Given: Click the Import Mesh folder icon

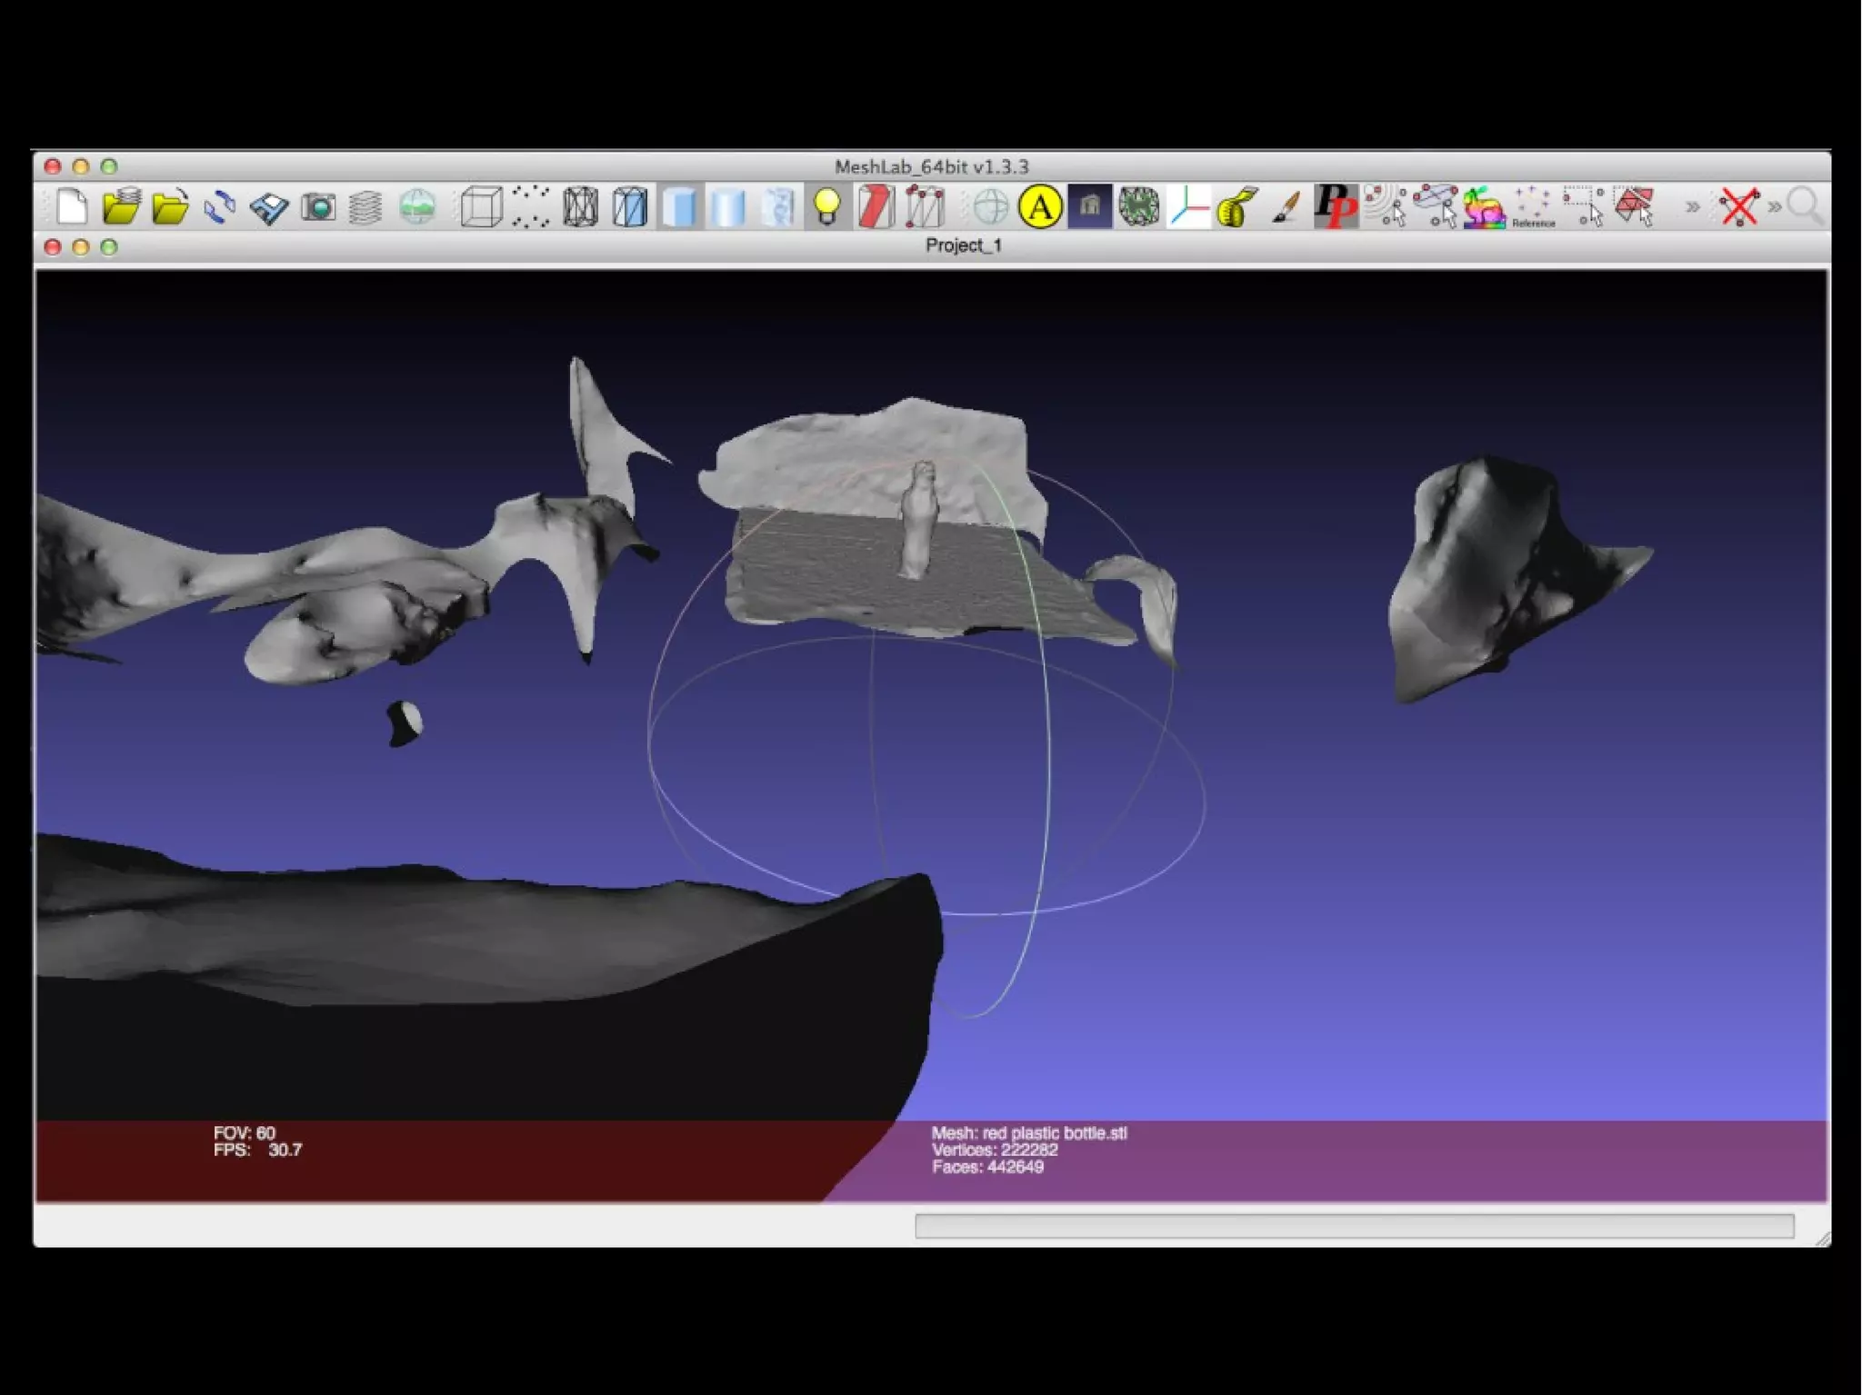Looking at the screenshot, I should (170, 207).
